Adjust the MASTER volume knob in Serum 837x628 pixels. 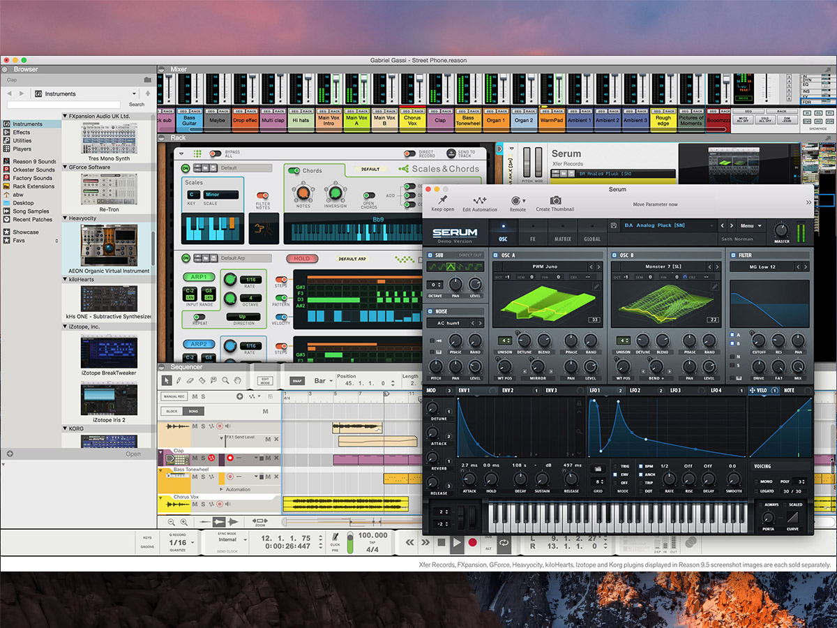tap(781, 230)
